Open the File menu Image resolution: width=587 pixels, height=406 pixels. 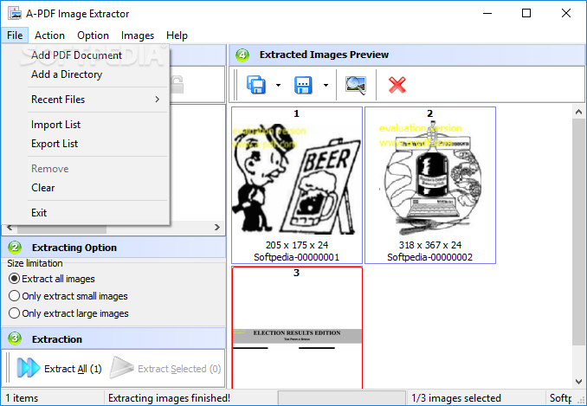[x=15, y=35]
